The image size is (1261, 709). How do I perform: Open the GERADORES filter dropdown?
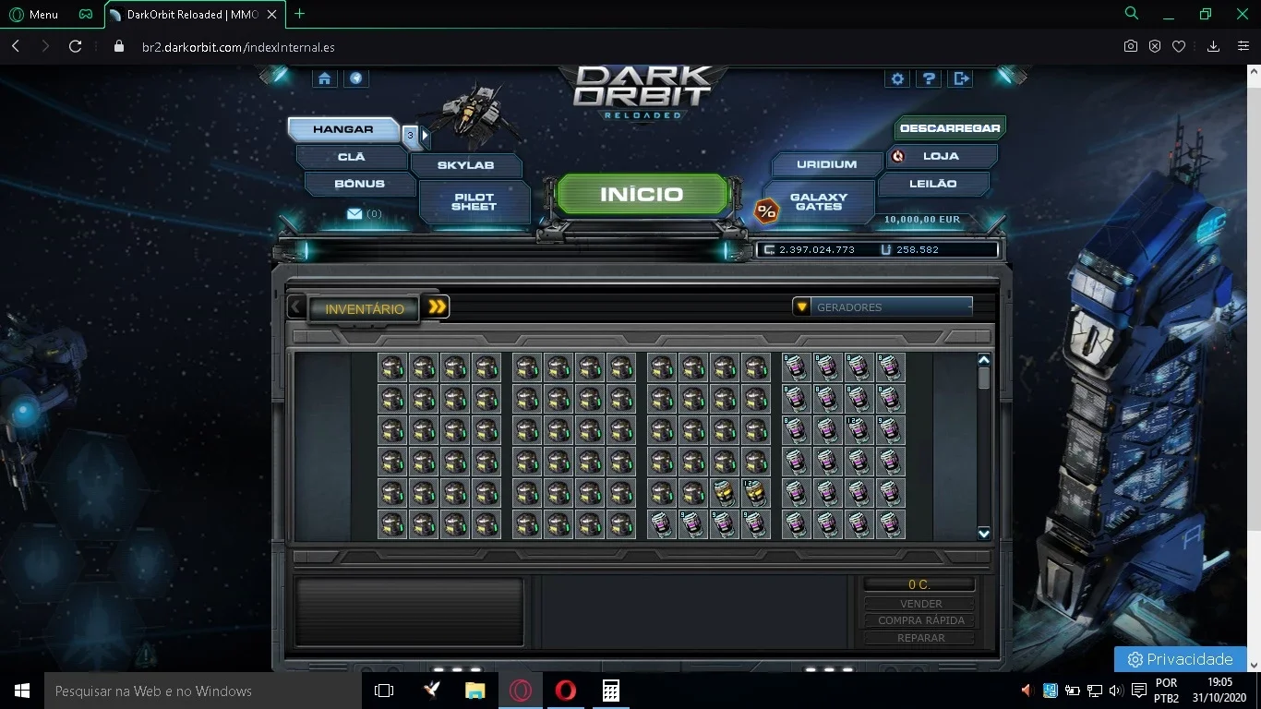[x=883, y=306]
